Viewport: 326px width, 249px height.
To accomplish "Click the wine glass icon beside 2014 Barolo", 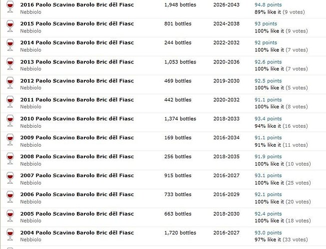I will click(10, 45).
